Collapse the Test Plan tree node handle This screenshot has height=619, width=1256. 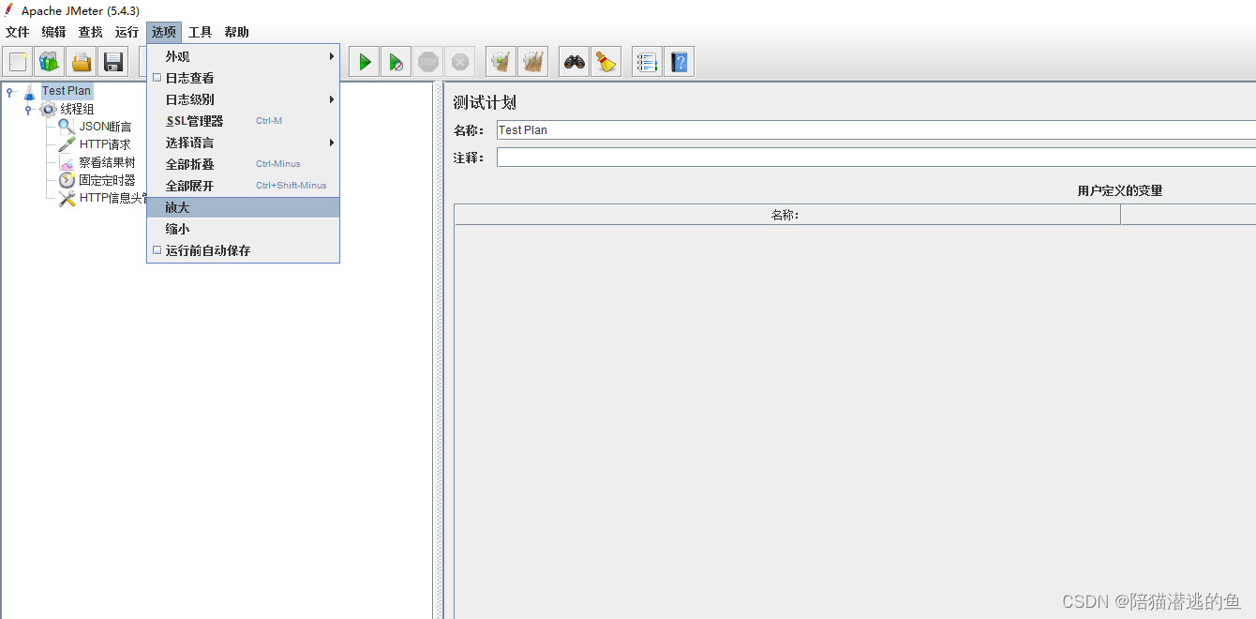pos(10,91)
